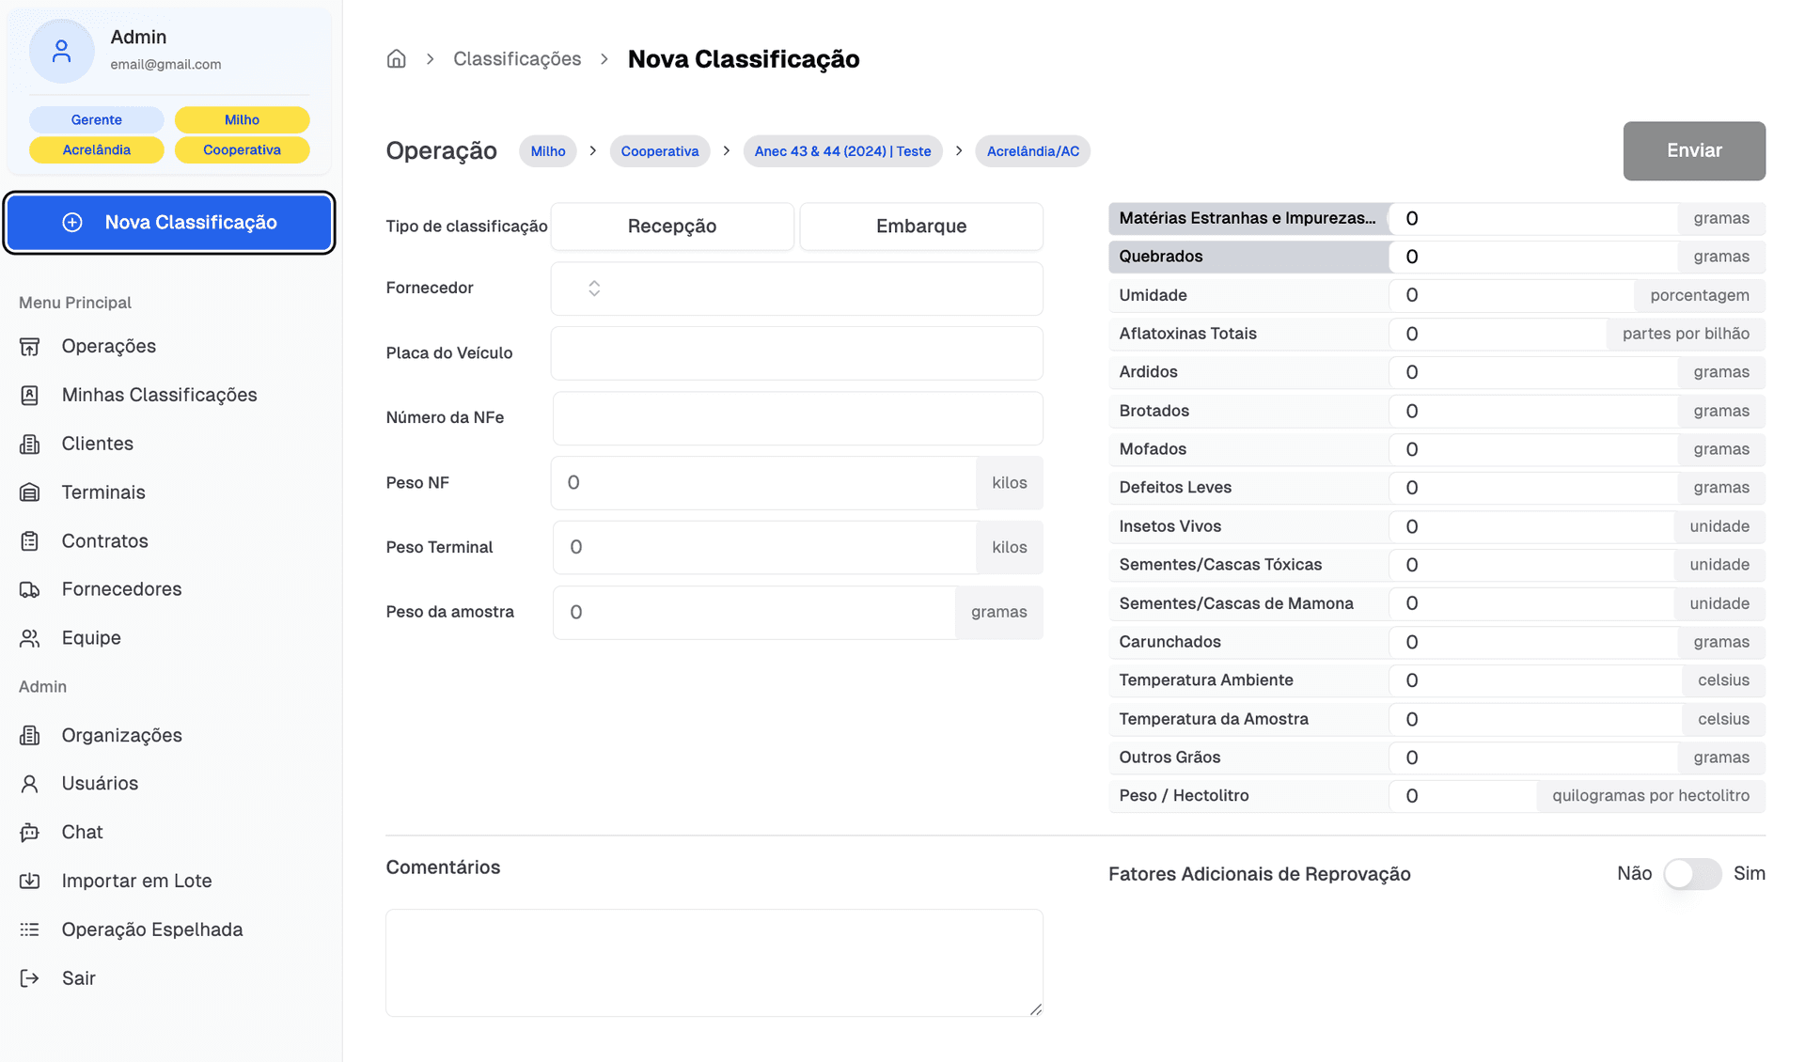Toggle Fatores Adicionais de Reprovação switch

(1691, 874)
